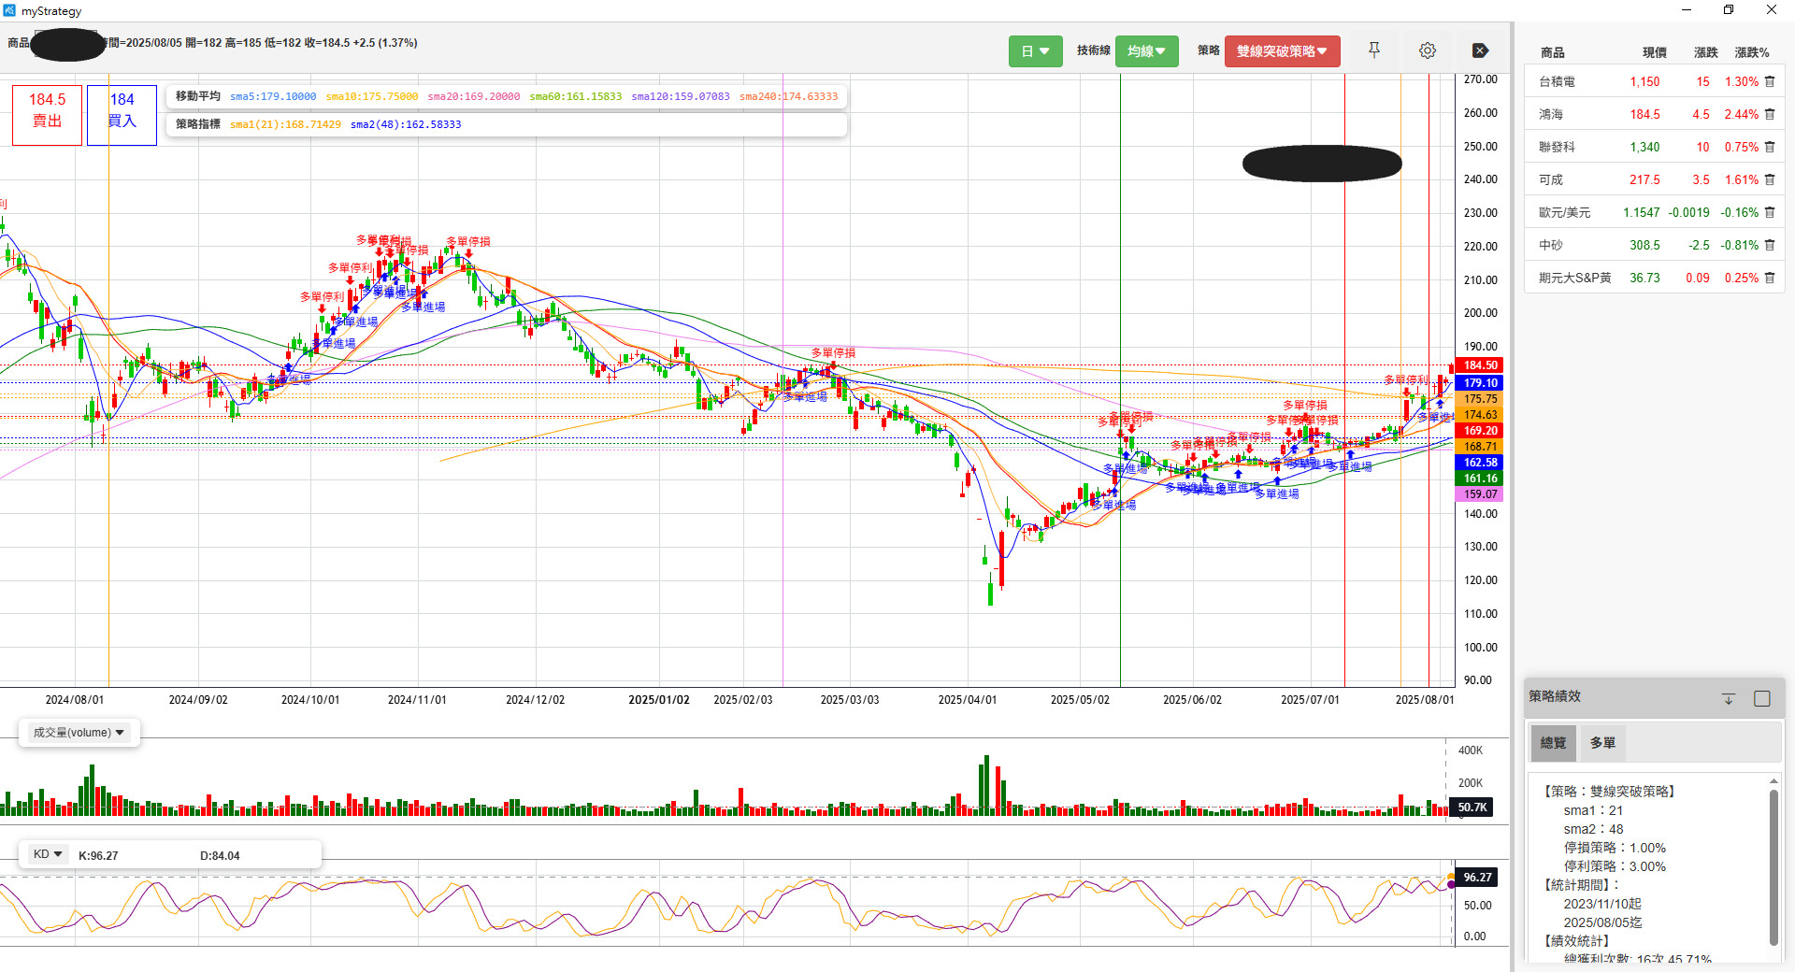The height and width of the screenshot is (972, 1795).
Task: Select the 總覽 overview tab
Action: tap(1553, 743)
